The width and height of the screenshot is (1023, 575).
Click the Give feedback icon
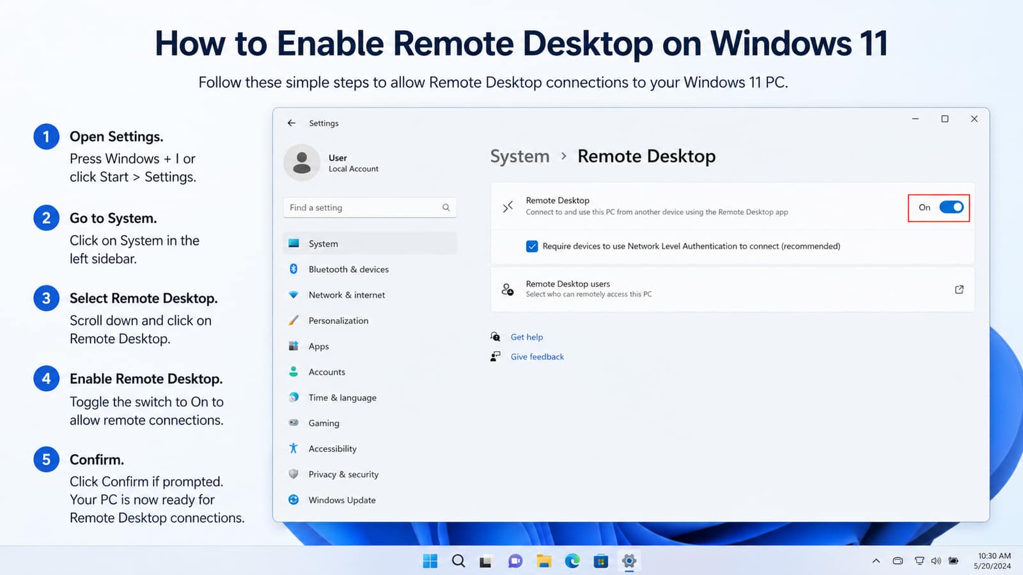coord(496,356)
